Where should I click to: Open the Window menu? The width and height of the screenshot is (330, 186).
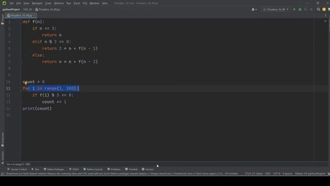click(94, 3)
